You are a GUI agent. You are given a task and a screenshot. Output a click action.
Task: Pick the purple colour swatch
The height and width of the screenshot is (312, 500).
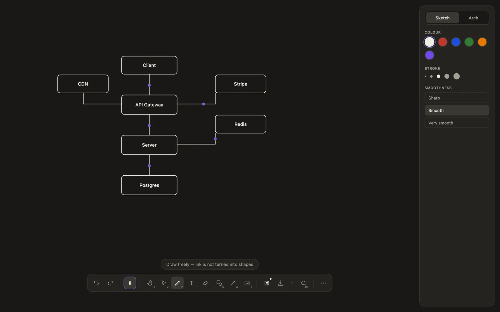click(429, 55)
